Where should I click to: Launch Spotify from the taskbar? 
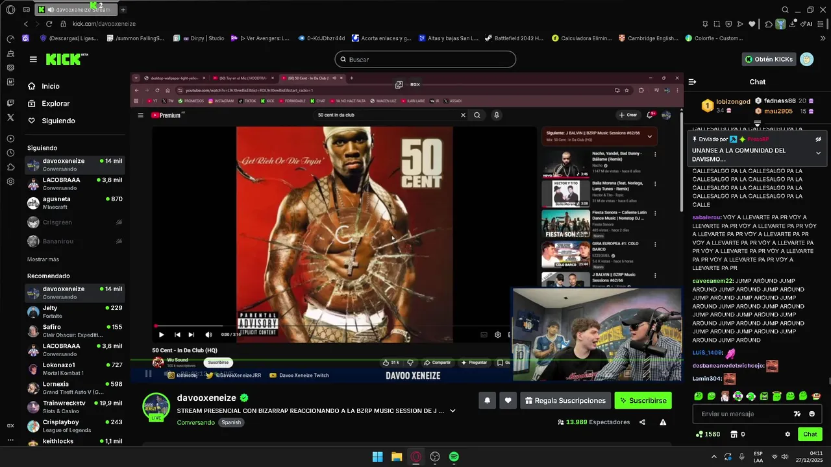454,457
